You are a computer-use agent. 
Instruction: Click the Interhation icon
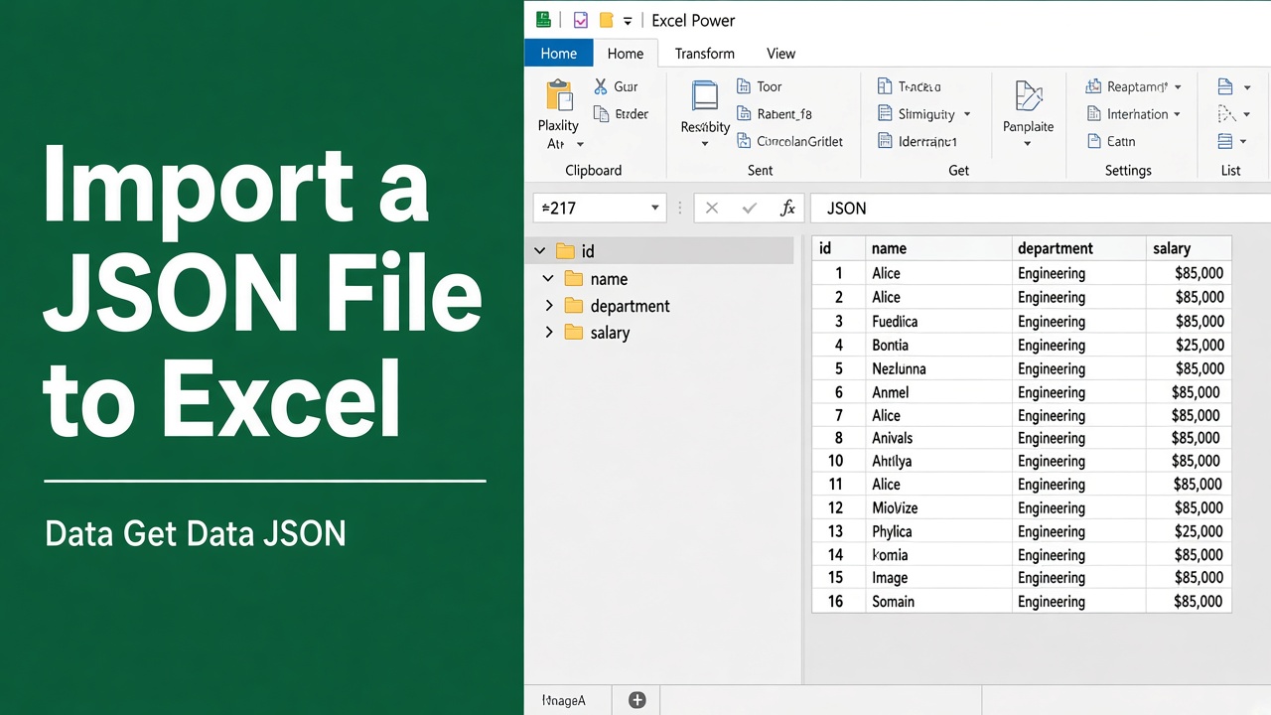[1094, 114]
